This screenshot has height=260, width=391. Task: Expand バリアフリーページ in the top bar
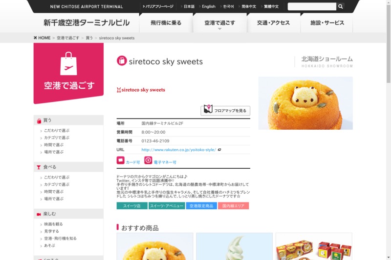coord(158,6)
